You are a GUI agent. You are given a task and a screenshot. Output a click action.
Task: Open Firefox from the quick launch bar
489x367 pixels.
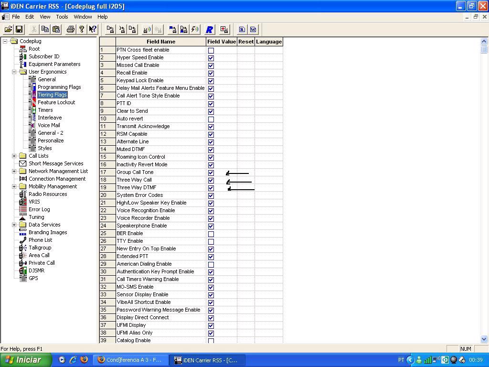click(84, 359)
